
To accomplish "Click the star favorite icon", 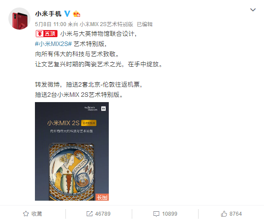I will [26, 214].
